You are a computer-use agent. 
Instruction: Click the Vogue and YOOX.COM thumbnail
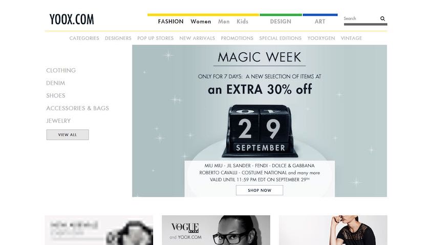coord(216,230)
